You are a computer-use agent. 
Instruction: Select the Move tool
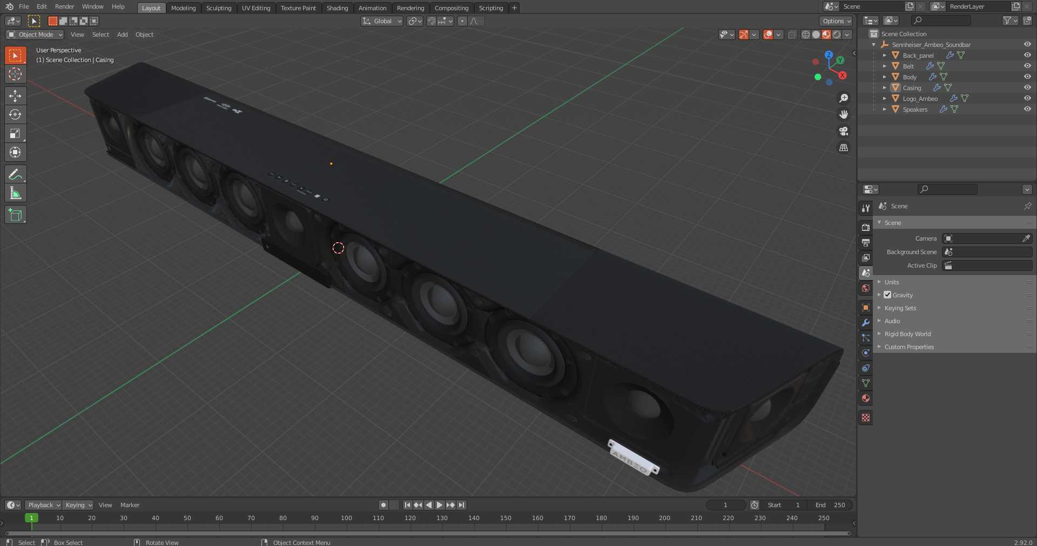pyautogui.click(x=15, y=95)
